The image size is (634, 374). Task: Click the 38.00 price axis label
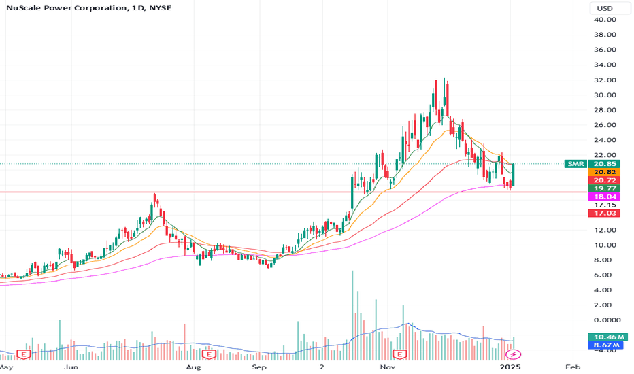tap(605, 35)
